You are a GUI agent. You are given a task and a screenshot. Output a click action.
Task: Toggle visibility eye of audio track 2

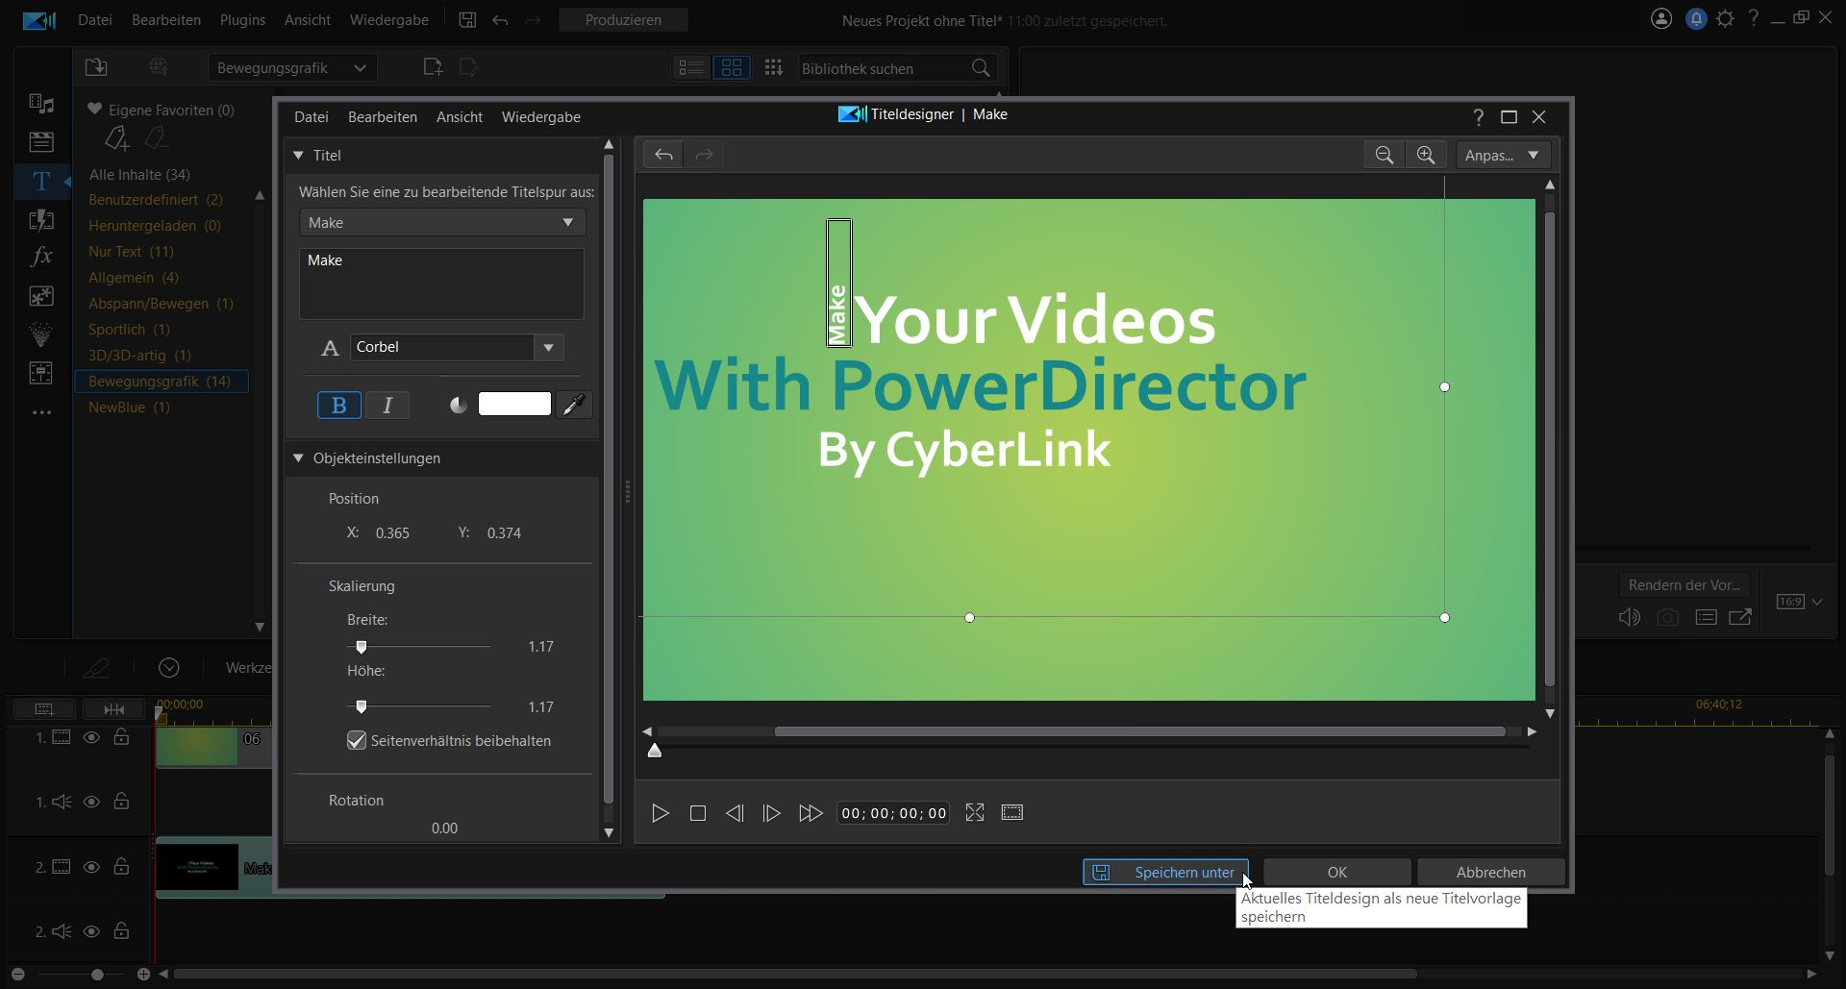click(91, 931)
